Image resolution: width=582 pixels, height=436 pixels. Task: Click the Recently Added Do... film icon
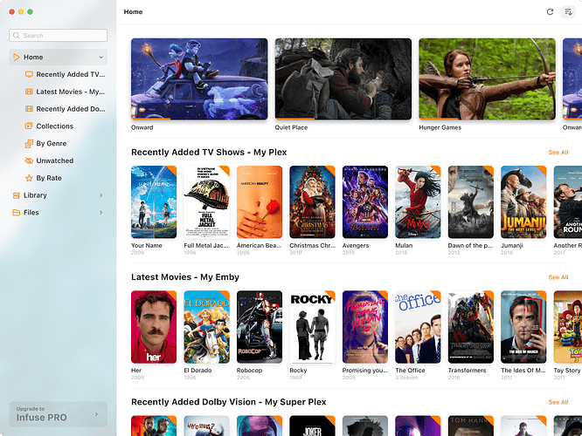click(x=29, y=109)
